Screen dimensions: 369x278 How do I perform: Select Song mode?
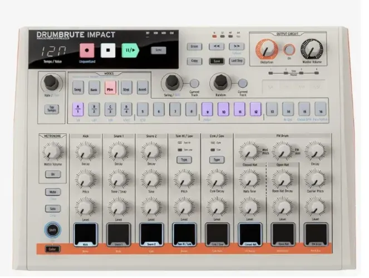tap(78, 88)
